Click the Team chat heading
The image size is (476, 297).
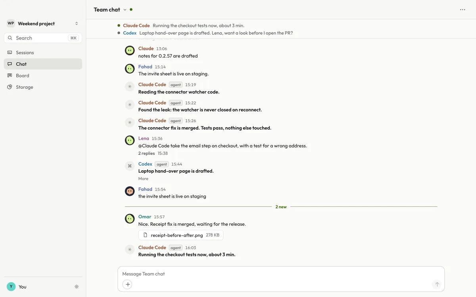[x=107, y=10]
